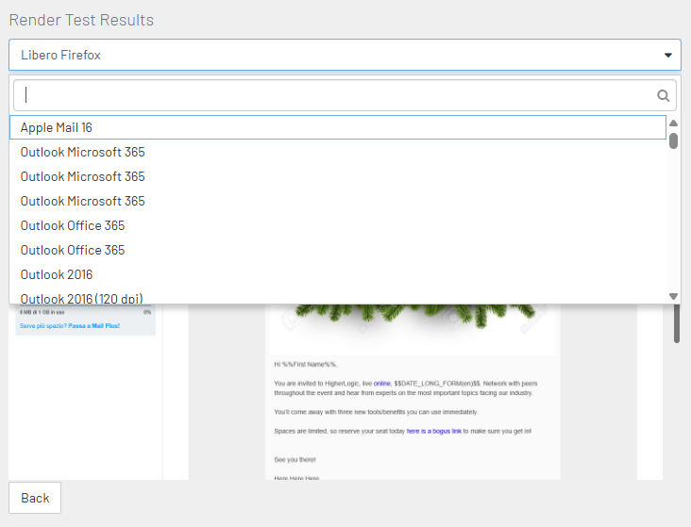This screenshot has width=691, height=527.
Task: Select Apple Mail 16 from the list
Action: click(57, 127)
